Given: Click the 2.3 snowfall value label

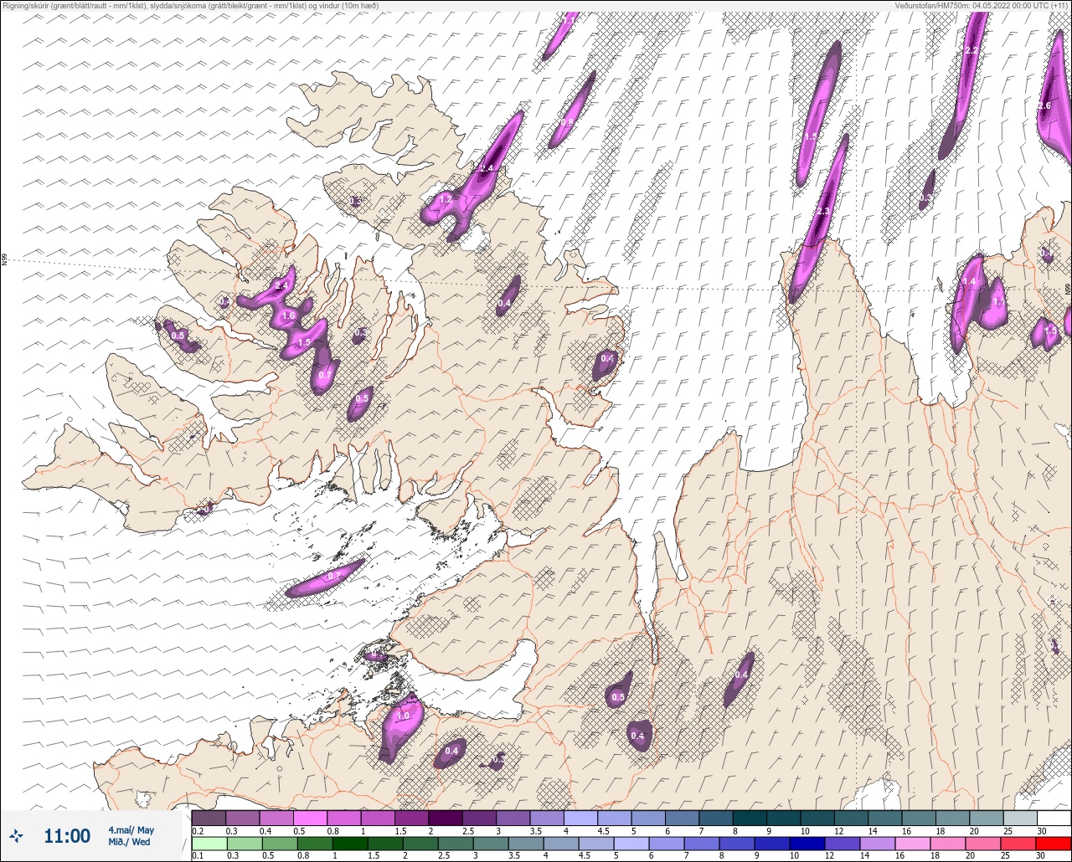Looking at the screenshot, I should tap(823, 212).
